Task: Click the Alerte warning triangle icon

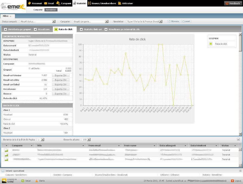Action: click(37, 181)
